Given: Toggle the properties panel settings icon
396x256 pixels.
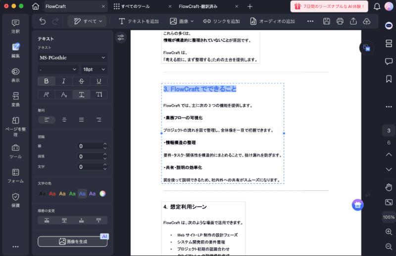Looking at the screenshot, I should (x=121, y=38).
